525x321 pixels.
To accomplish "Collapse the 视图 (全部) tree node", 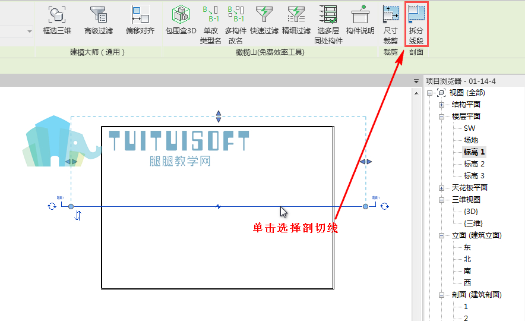I will pos(429,93).
